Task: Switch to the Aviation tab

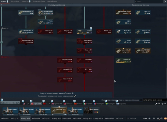Action: [x=26, y=2]
